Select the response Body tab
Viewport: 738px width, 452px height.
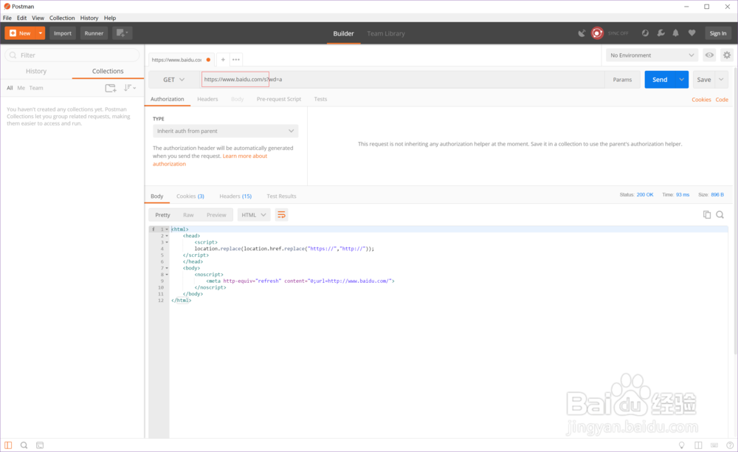157,196
